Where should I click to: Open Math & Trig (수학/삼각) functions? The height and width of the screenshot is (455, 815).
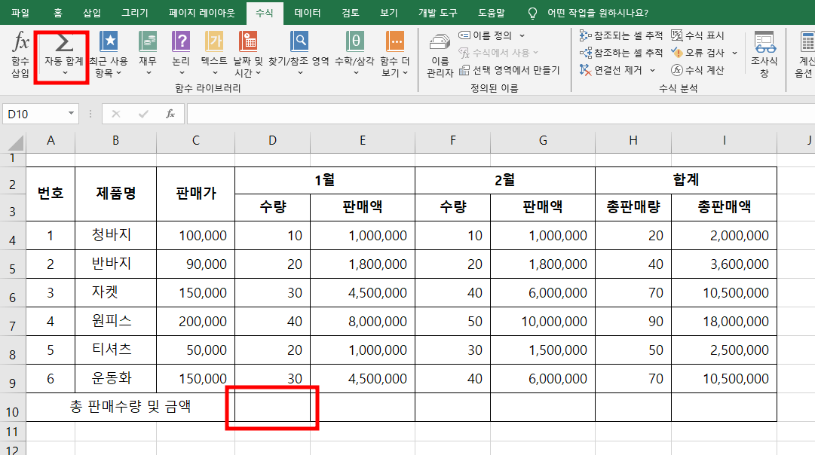[354, 54]
